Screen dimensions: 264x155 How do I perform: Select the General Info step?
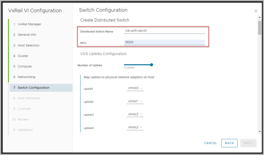click(27, 35)
